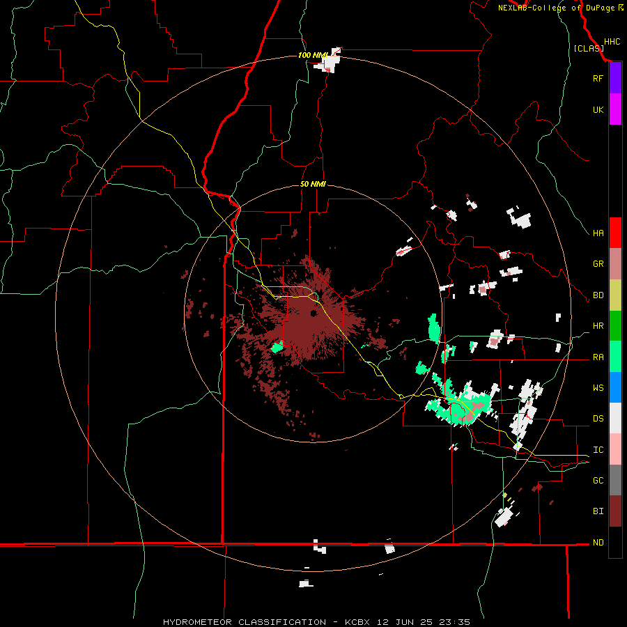Screen dimensions: 627x627
Task: Pick the RA rain legend swatch
Action: 615,357
